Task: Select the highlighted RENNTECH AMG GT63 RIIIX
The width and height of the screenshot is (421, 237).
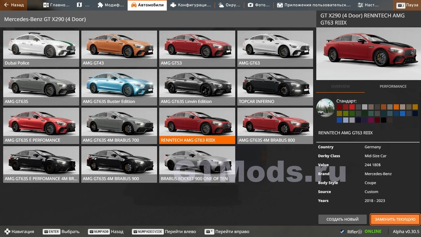Action: (x=197, y=126)
